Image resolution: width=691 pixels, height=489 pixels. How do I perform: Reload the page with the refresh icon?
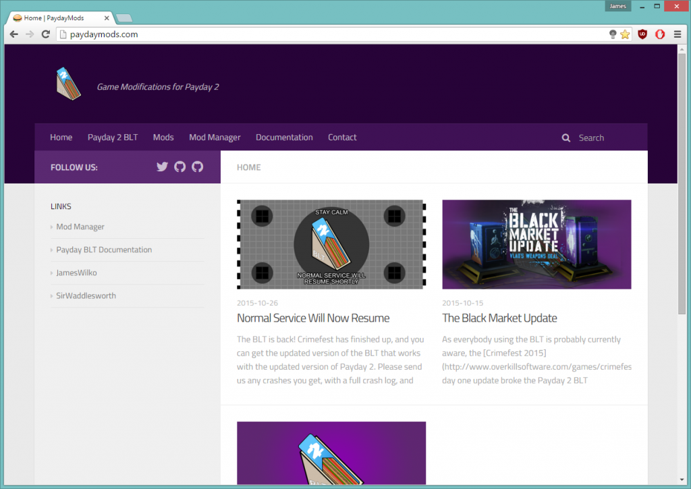tap(45, 34)
